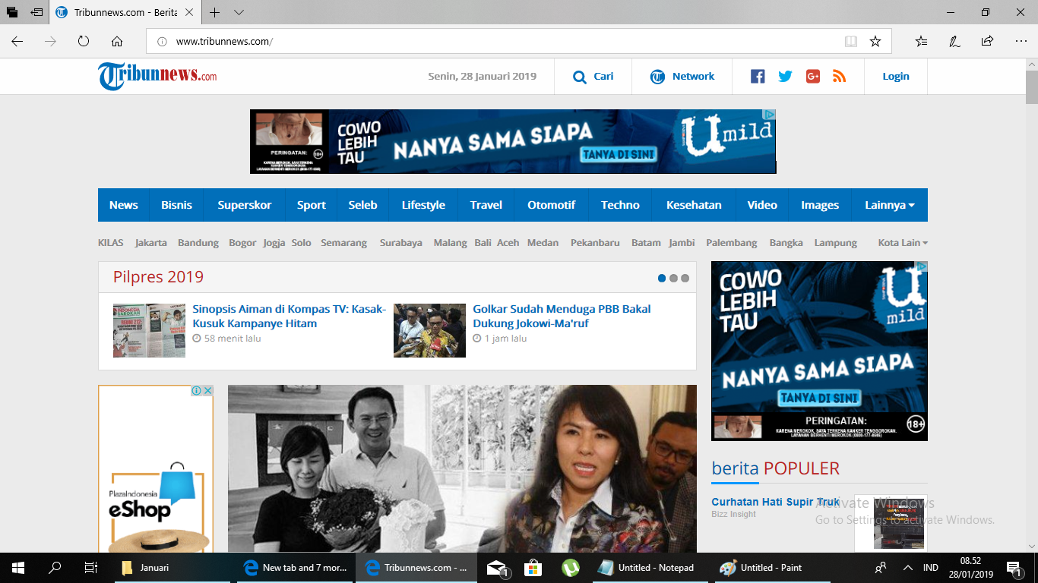Add page to favorites star

(875, 41)
